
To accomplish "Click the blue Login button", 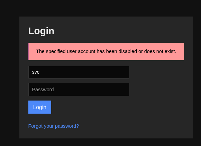I will coord(40,107).
